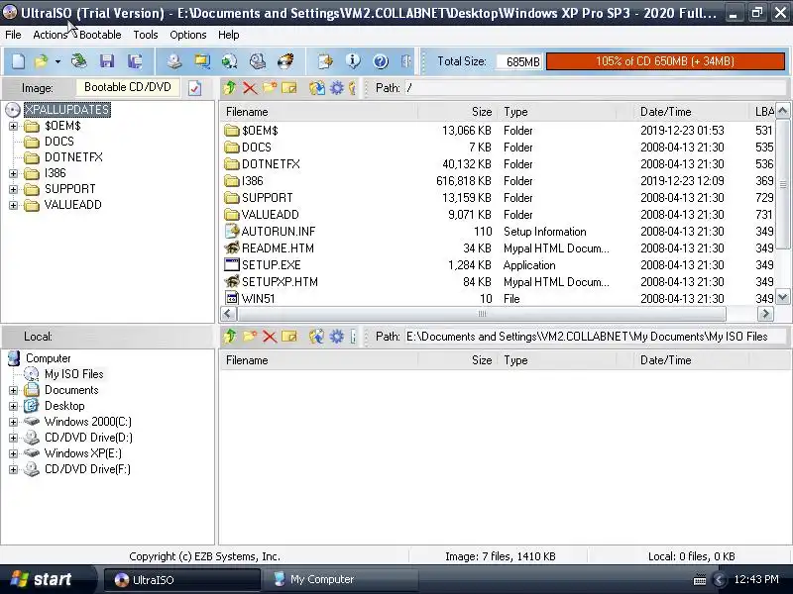Go up one level in image pane
The width and height of the screenshot is (793, 594).
(230, 88)
